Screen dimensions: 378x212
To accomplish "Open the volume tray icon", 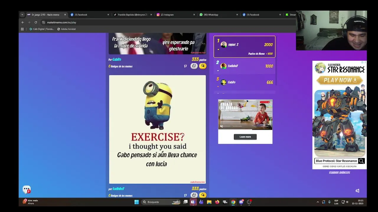I will click(x=347, y=202).
